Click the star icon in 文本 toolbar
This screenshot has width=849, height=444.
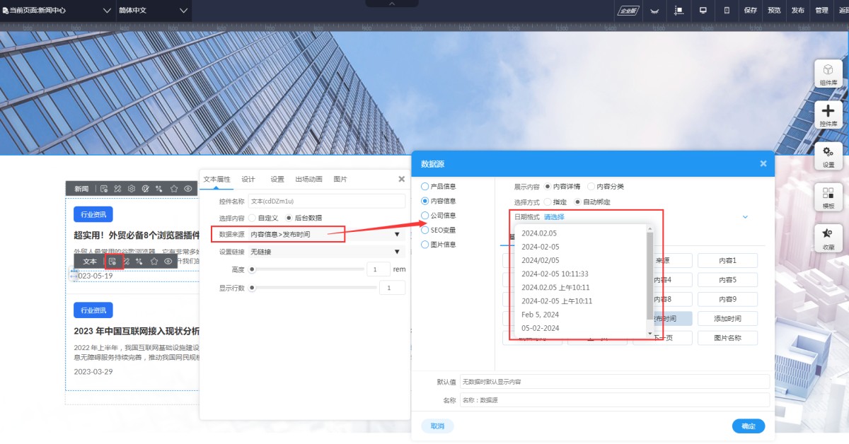click(x=154, y=261)
